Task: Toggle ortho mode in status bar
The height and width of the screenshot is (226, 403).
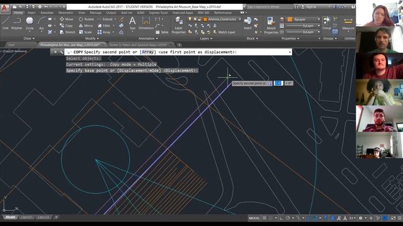Action: 281,218
